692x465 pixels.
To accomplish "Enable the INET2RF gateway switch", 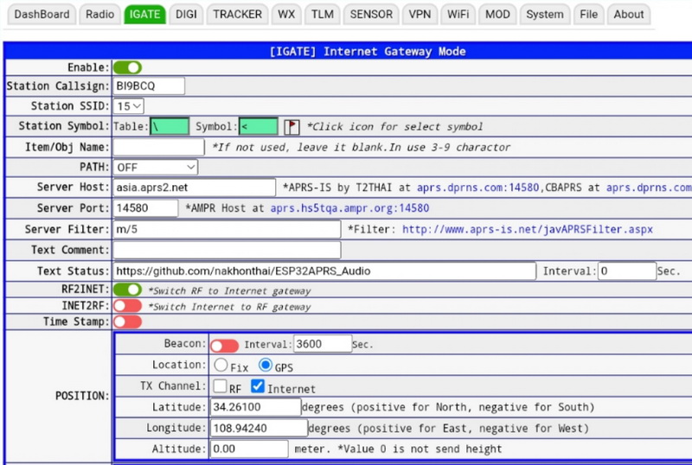I will click(x=127, y=306).
